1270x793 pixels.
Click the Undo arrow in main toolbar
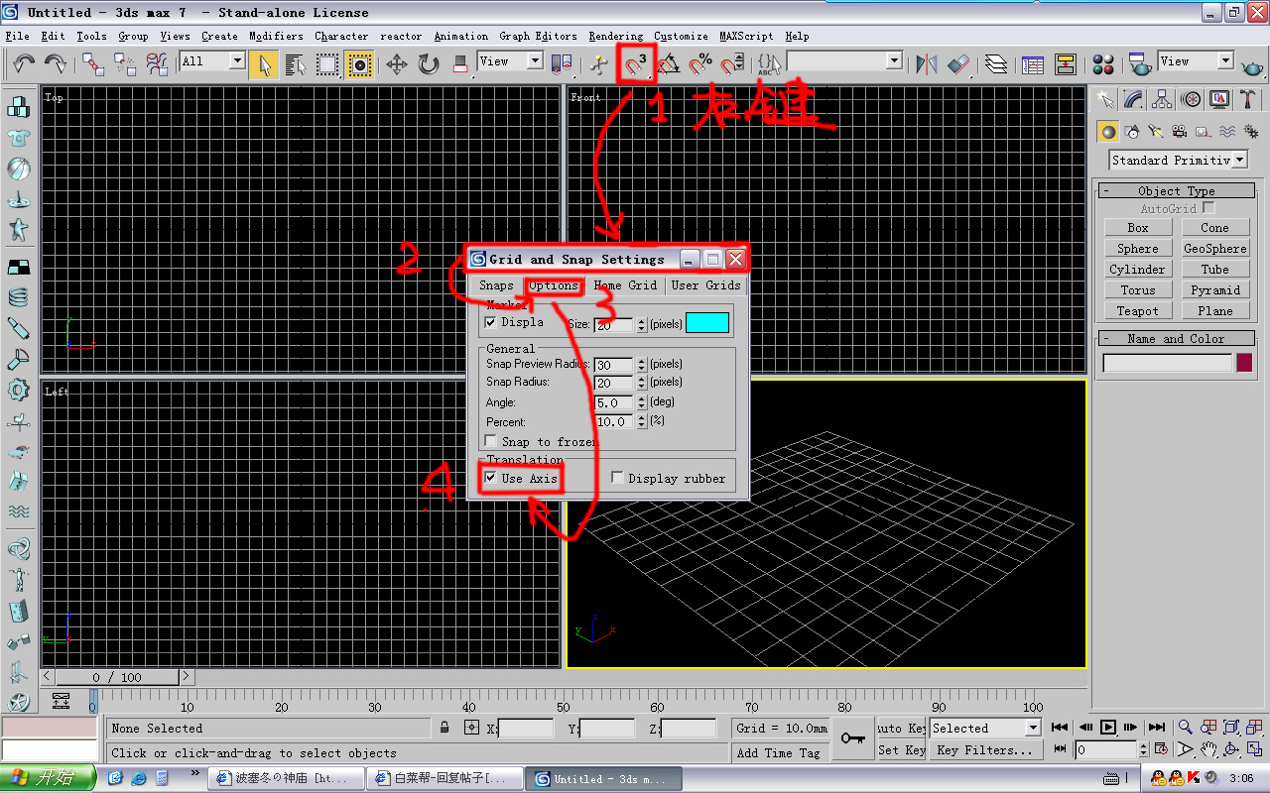24,64
